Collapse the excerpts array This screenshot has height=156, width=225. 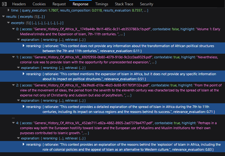coord(8,23)
